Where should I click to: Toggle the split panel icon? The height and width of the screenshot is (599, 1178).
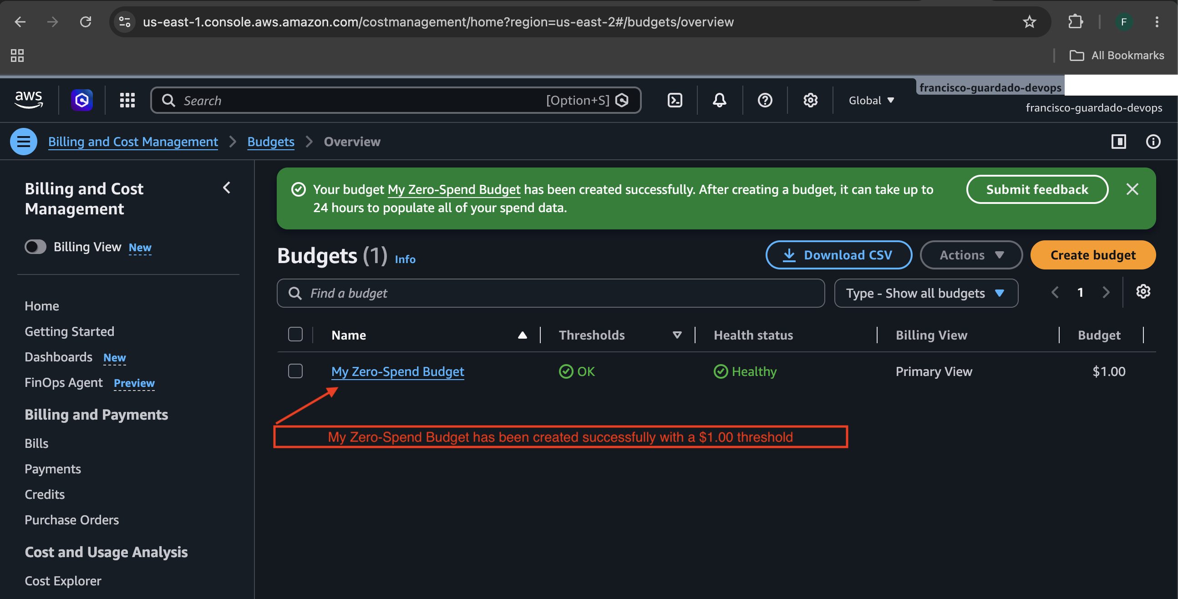pos(1118,141)
